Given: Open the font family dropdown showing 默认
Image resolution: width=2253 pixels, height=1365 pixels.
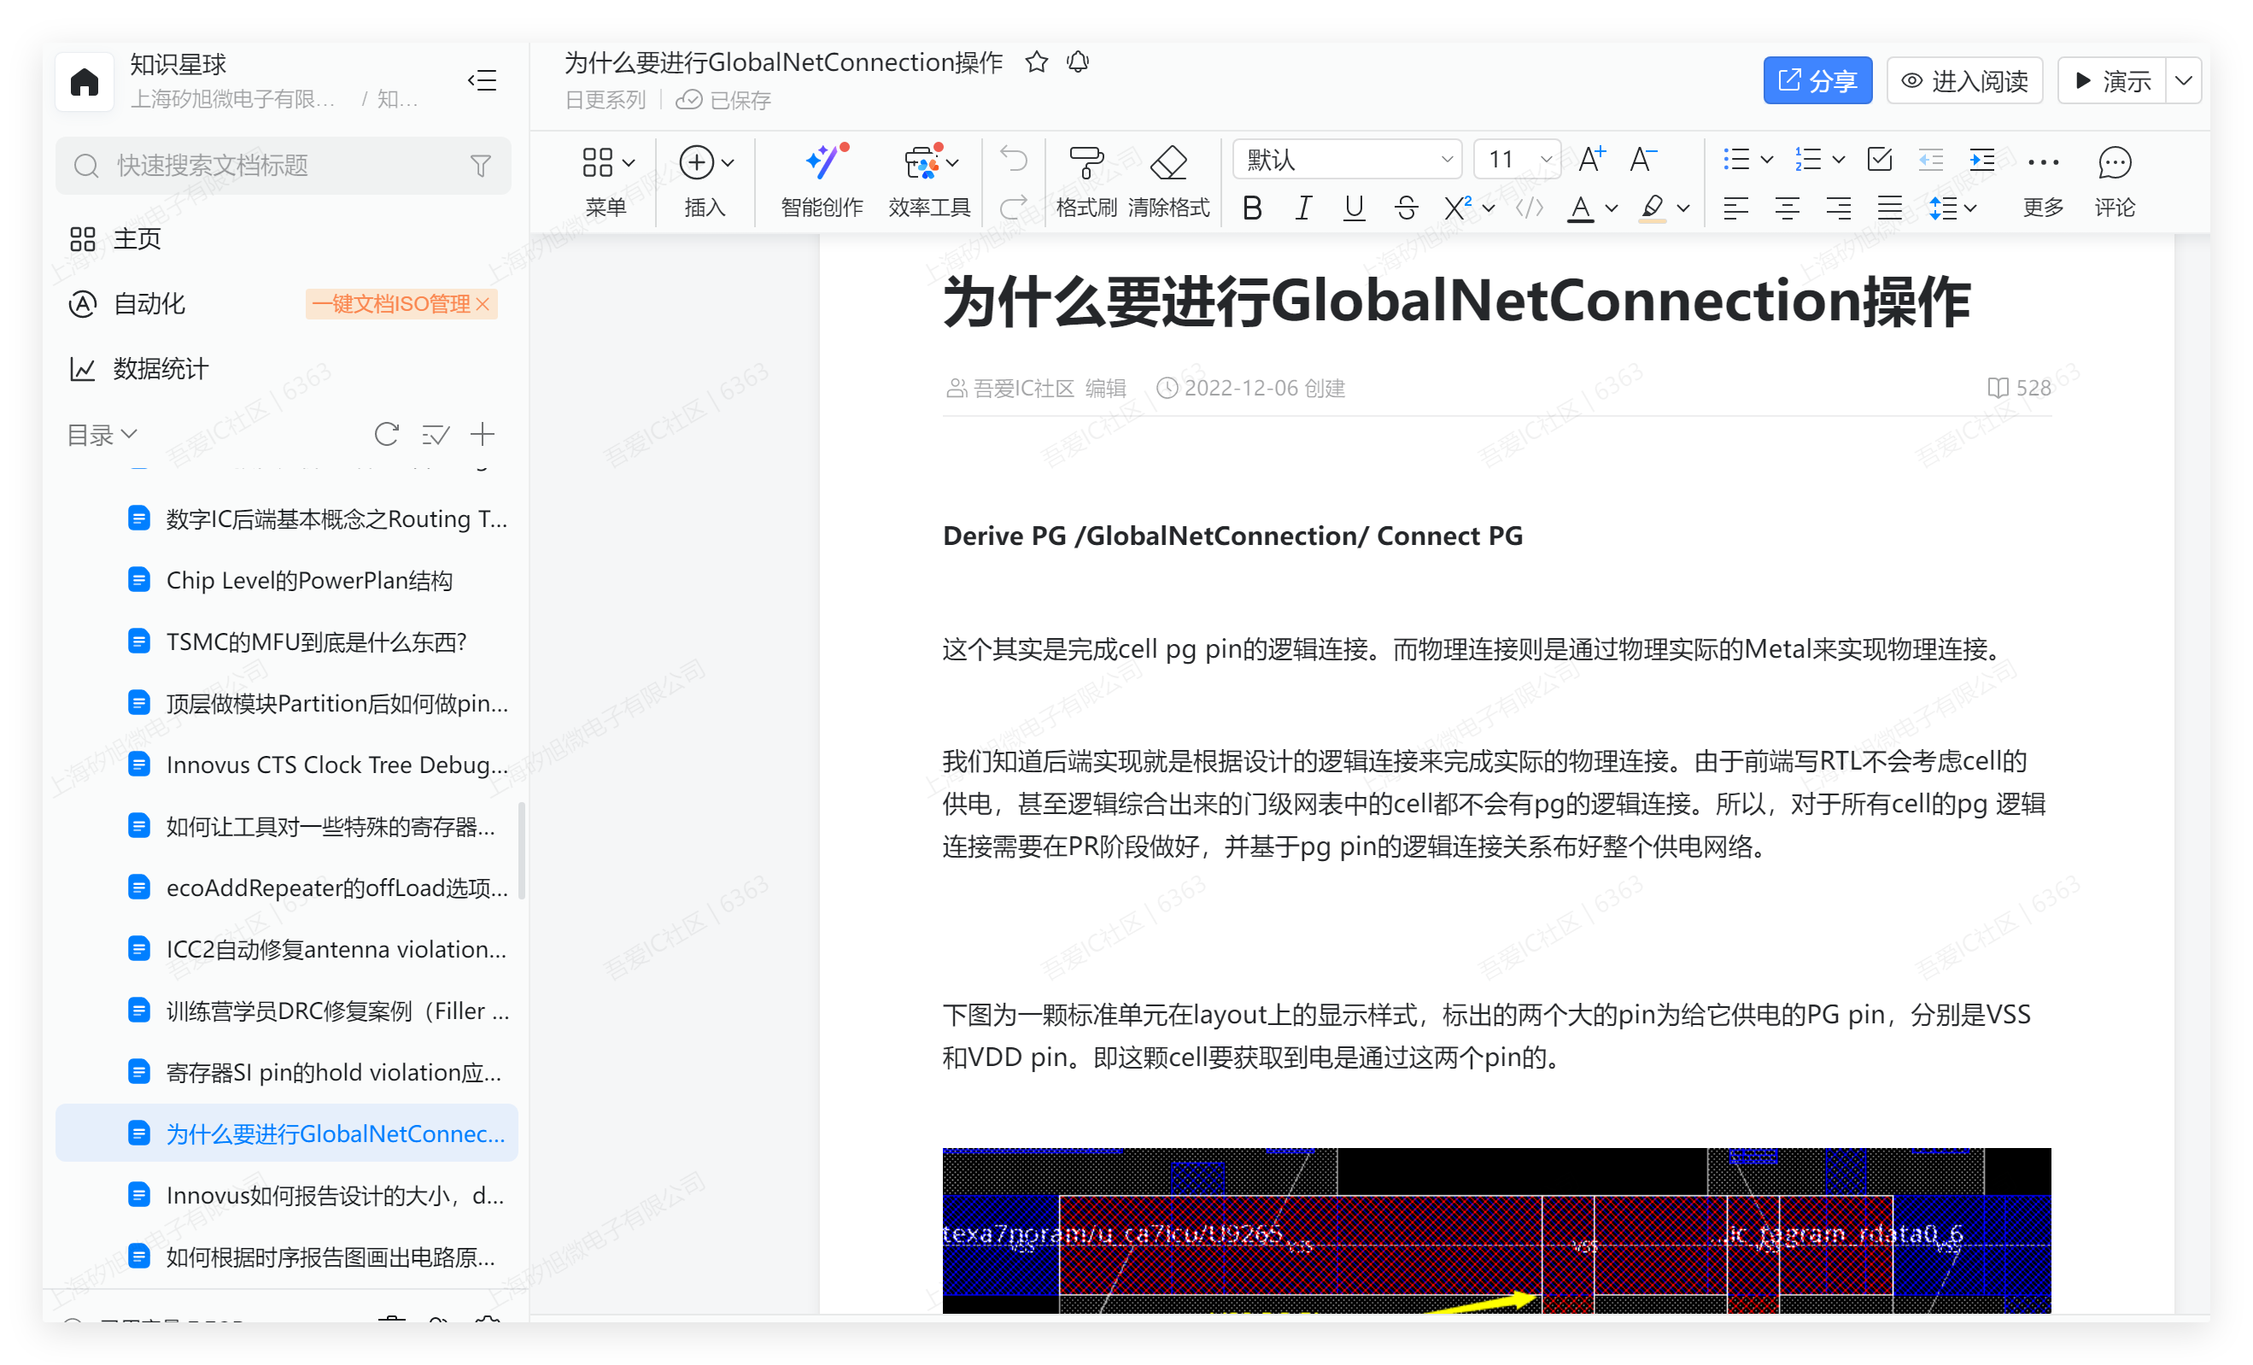Looking at the screenshot, I should [1347, 160].
